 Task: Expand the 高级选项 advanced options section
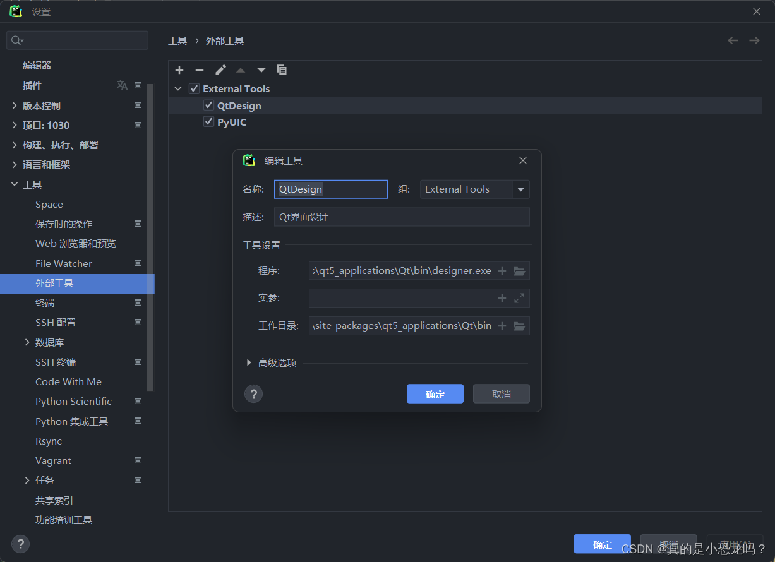coord(271,362)
